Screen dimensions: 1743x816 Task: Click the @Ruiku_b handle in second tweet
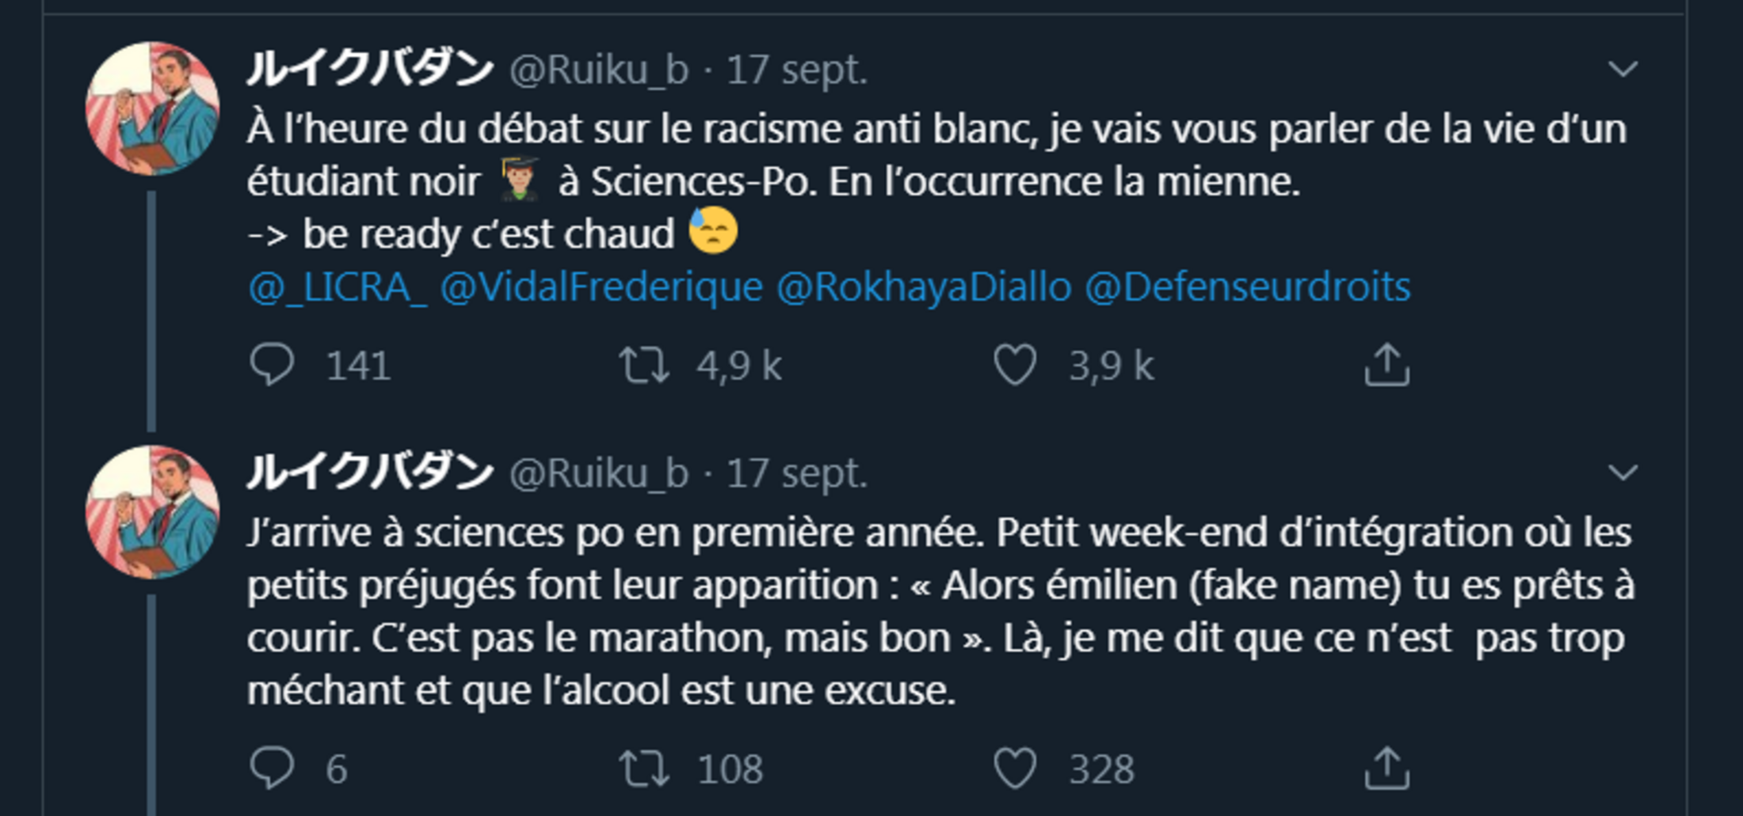[x=598, y=473]
